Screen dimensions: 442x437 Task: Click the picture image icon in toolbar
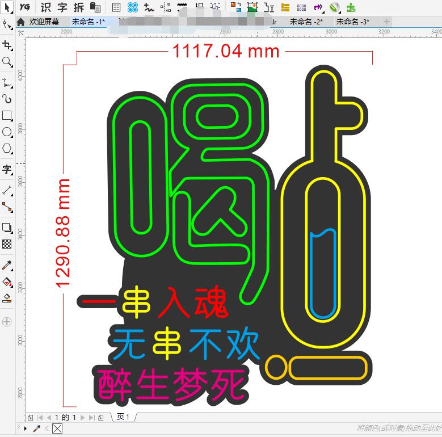(x=252, y=7)
